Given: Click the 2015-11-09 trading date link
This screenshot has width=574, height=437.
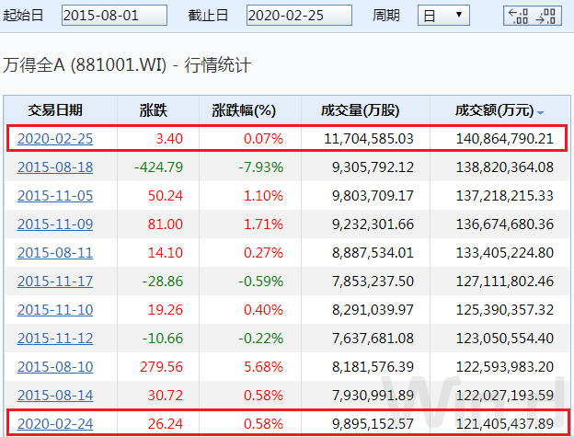Looking at the screenshot, I should [x=55, y=224].
